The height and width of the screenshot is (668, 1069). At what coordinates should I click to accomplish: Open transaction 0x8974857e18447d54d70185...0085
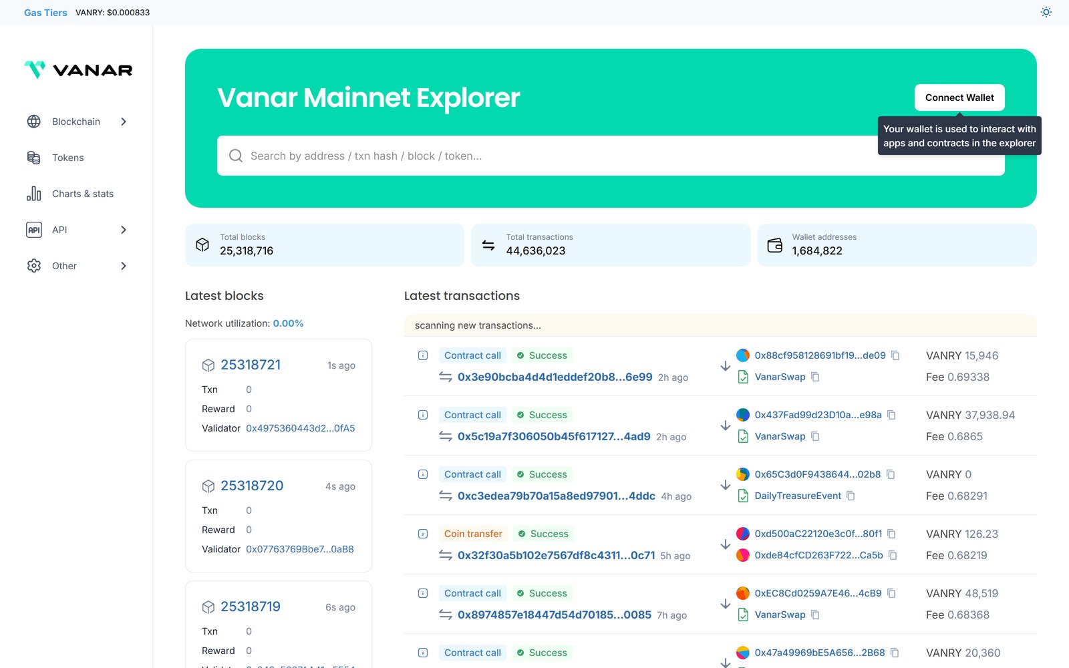554,615
